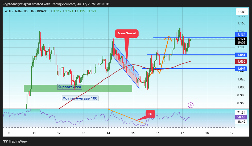Click the 1.000 price axis tick

pos(241,87)
